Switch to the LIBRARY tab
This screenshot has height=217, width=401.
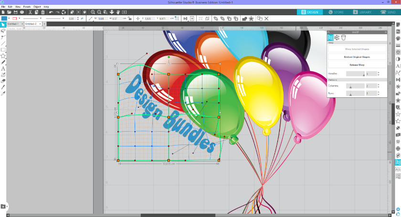coord(362,12)
